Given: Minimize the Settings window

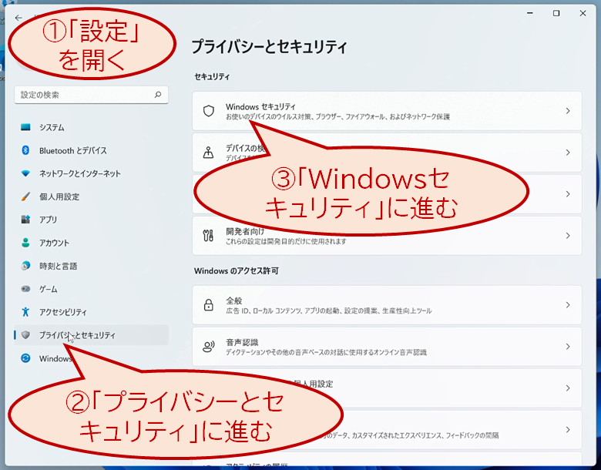Looking at the screenshot, I should (x=530, y=13).
